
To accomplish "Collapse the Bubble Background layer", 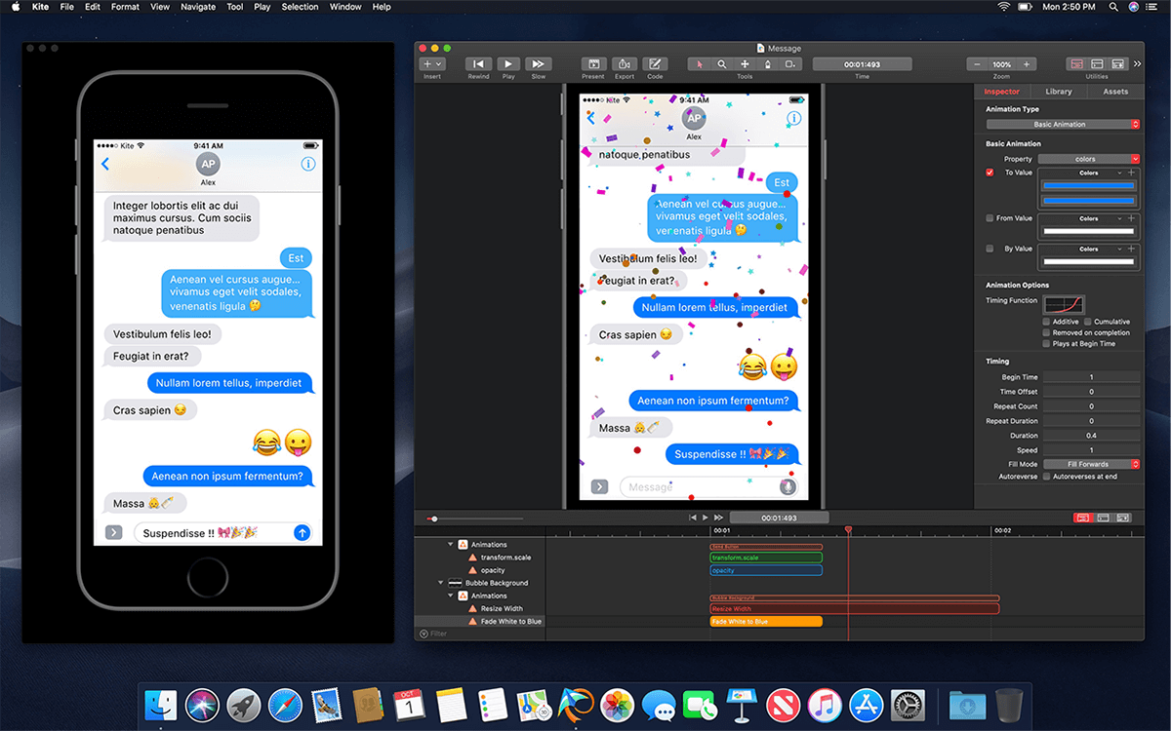I will point(440,583).
